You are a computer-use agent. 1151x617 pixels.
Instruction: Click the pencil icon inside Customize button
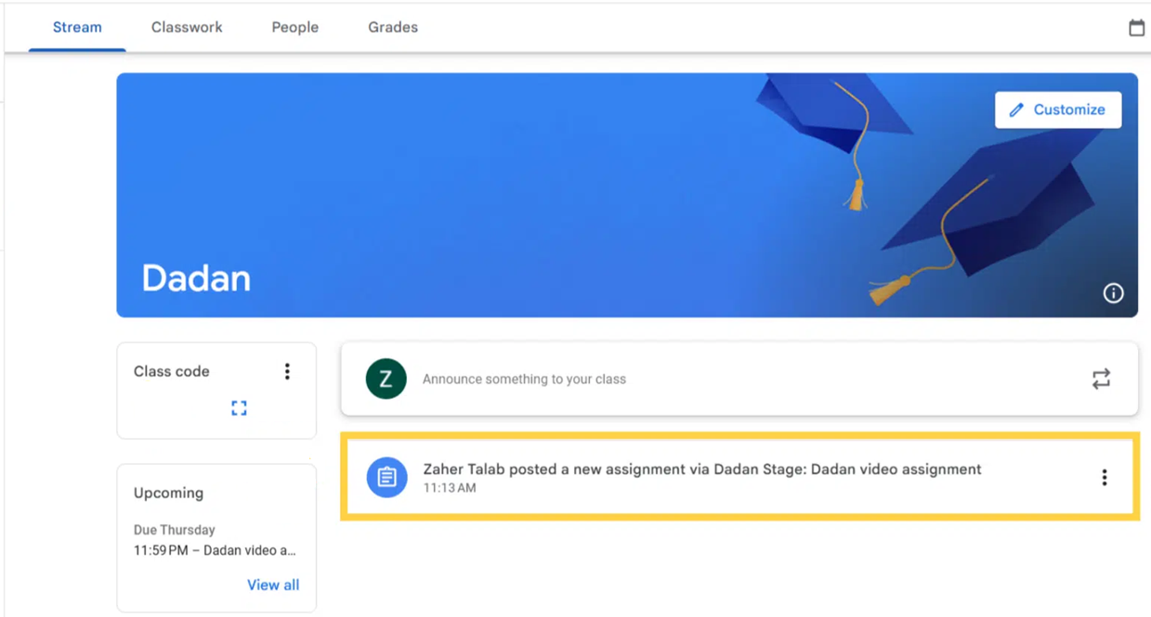[x=1018, y=109]
